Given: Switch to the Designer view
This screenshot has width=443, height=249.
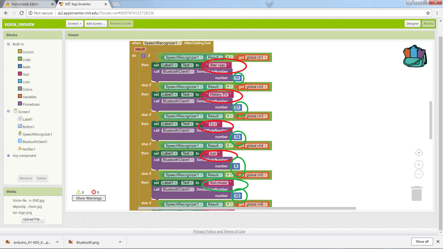Looking at the screenshot, I should pos(413,24).
